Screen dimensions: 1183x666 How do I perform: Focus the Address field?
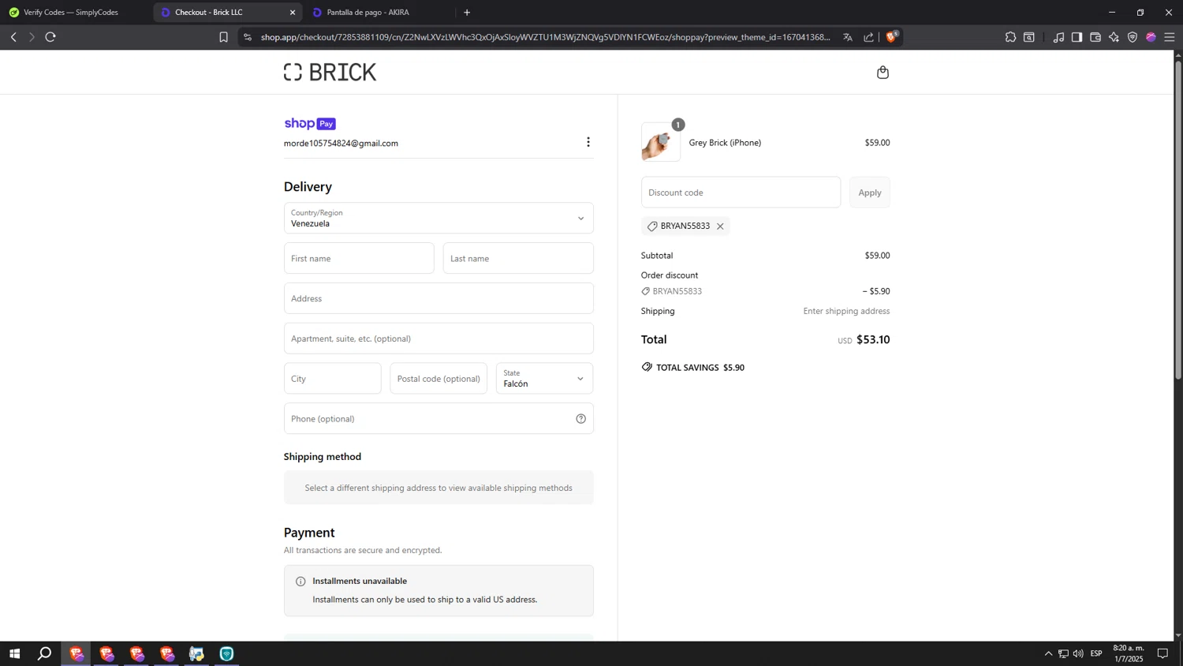(x=438, y=299)
